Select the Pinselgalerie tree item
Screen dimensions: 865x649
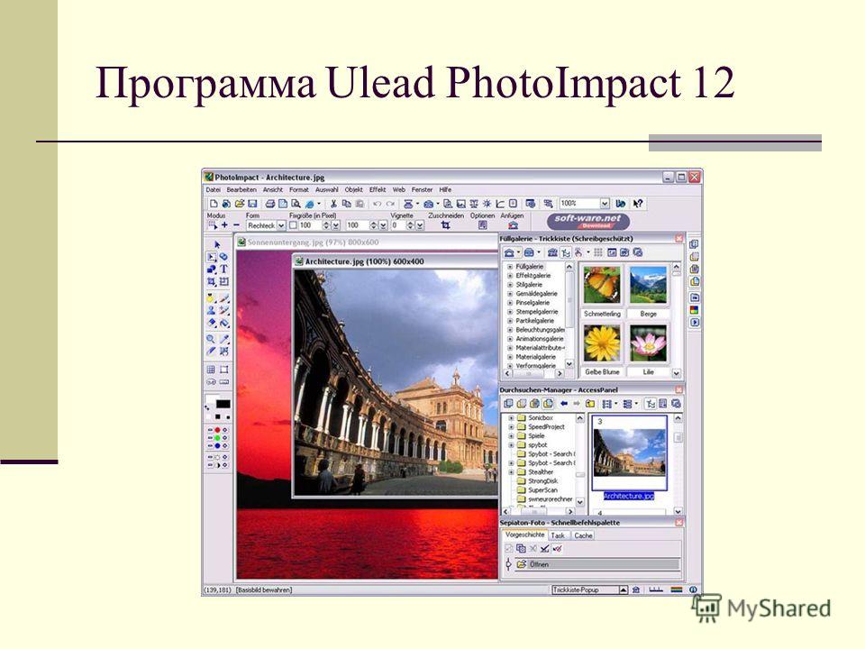(533, 303)
